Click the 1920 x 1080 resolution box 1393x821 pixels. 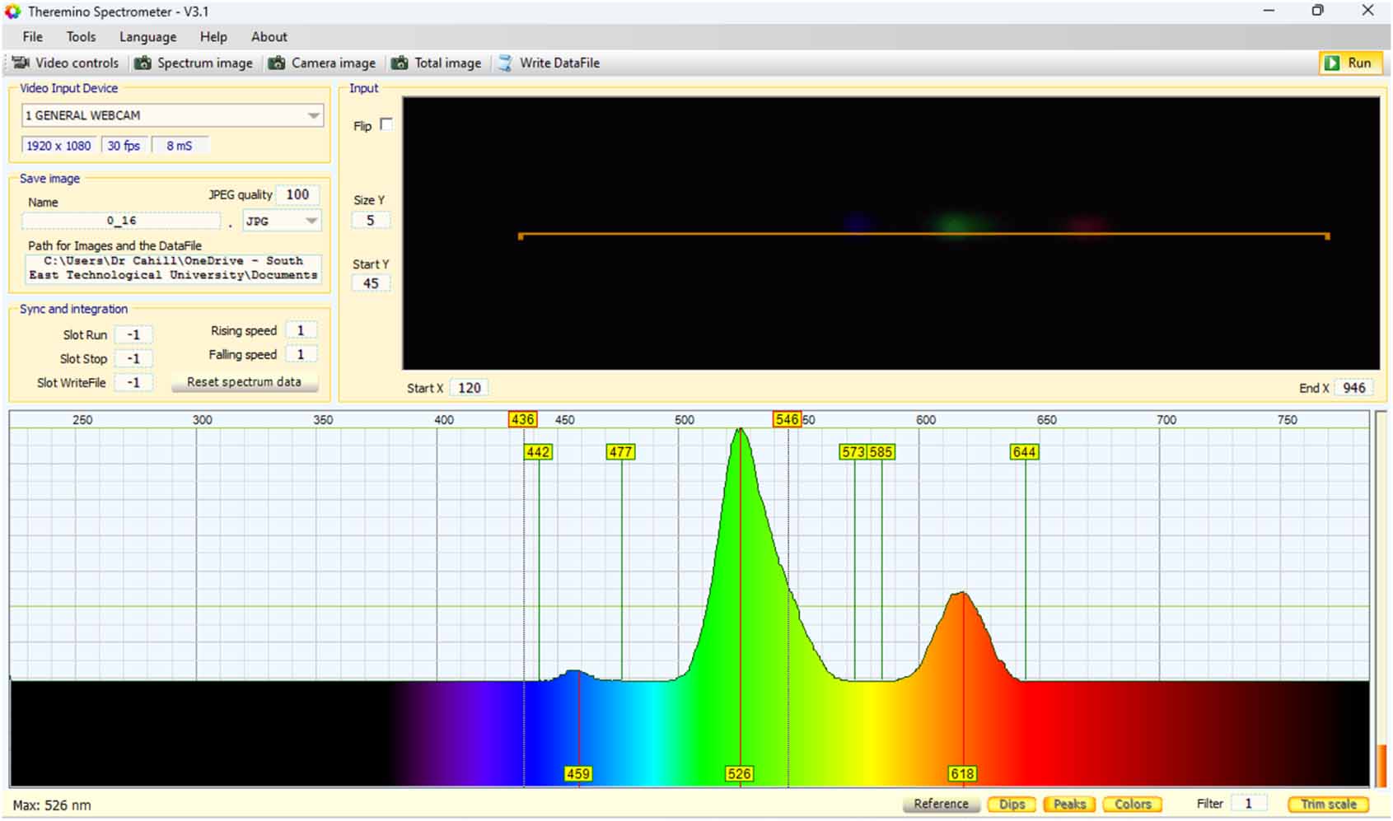(x=58, y=146)
